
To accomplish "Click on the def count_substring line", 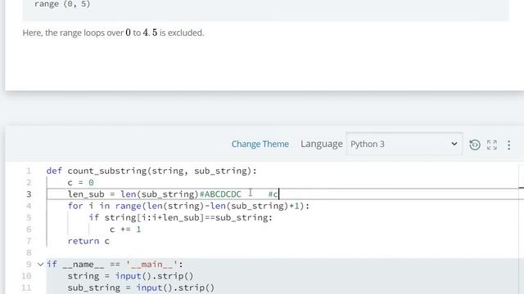I will click(x=151, y=171).
